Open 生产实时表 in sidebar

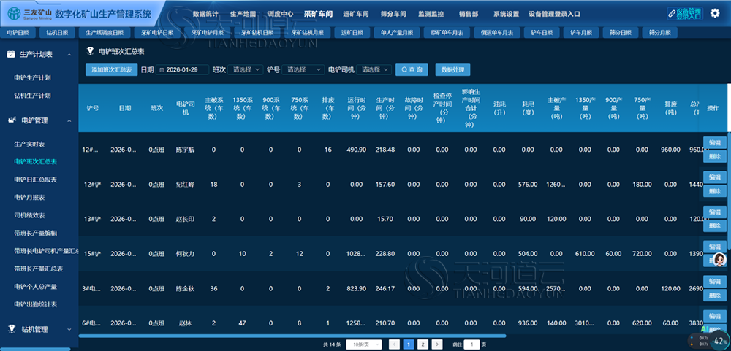coord(29,144)
